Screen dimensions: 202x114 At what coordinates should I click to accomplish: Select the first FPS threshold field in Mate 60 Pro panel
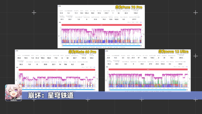pos(87,67)
